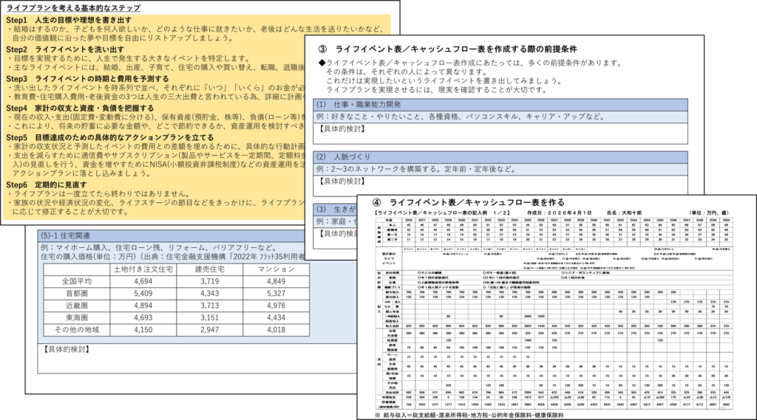
Task: Select Step3 ライフイベントの時期と費用を予測する heading
Action: coord(87,78)
